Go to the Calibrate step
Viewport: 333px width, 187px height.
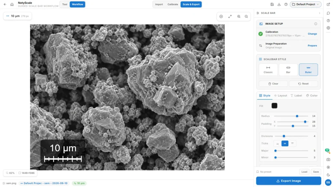(x=173, y=4)
